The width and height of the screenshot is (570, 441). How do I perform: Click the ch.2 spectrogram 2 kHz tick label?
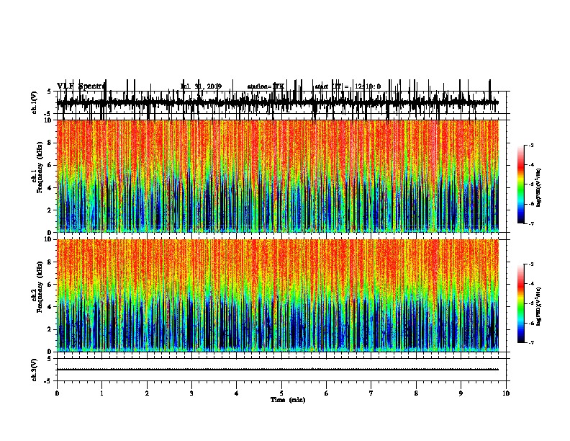[50, 329]
